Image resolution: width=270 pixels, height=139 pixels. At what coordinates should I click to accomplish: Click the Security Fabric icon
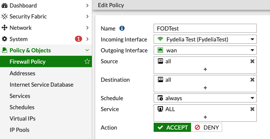point(5,17)
